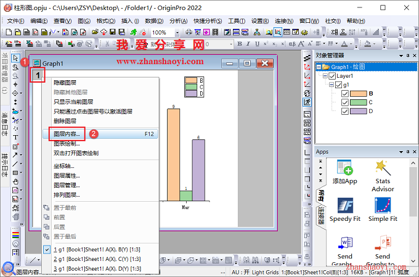
Task: Collapse the Layer1 tree node
Action: (x=325, y=76)
